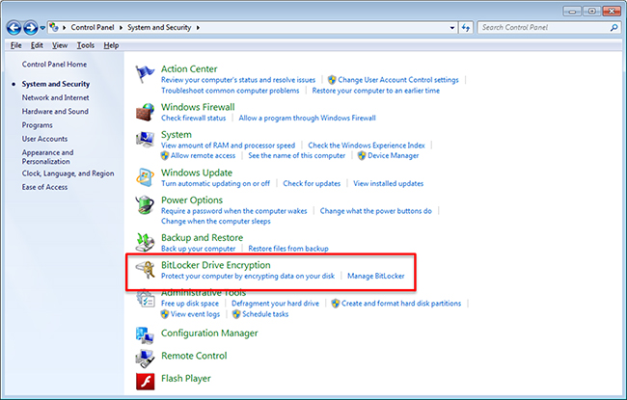Click shield icon beside Device Manager
The image size is (627, 400).
pos(362,155)
